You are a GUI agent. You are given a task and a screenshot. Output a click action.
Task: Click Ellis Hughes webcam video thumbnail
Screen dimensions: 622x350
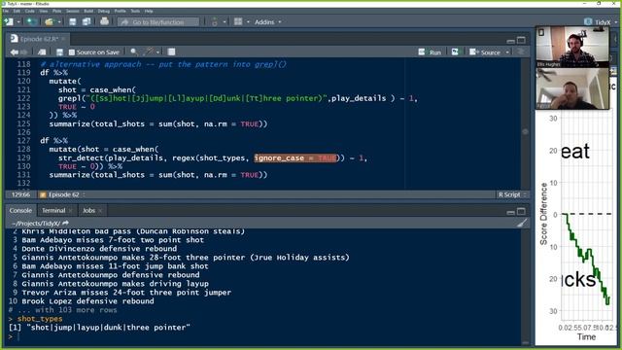tap(572, 47)
